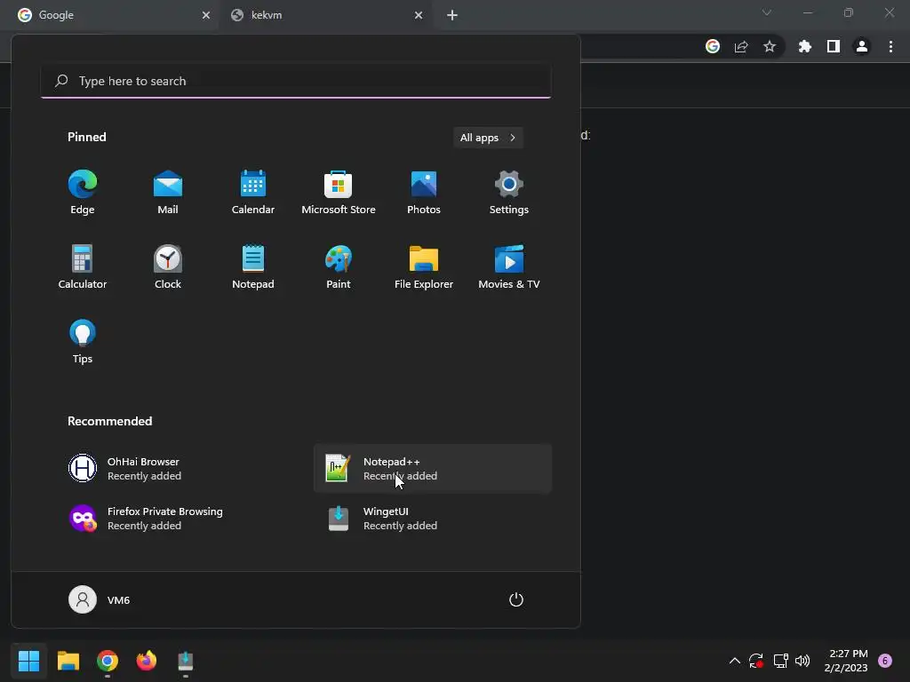Image resolution: width=910 pixels, height=682 pixels.
Task: Open Settings from pinned apps
Action: click(509, 193)
